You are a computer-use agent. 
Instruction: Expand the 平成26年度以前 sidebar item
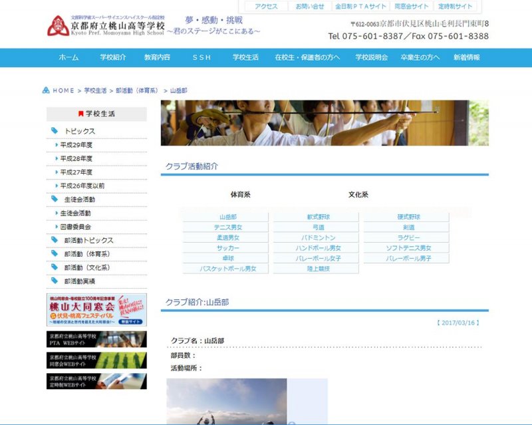pos(57,186)
